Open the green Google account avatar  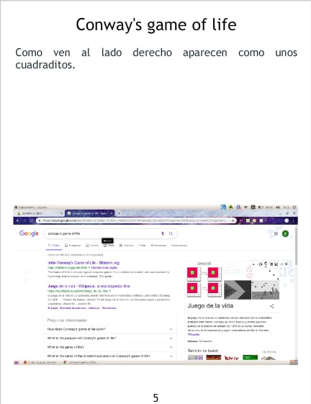pos(285,234)
